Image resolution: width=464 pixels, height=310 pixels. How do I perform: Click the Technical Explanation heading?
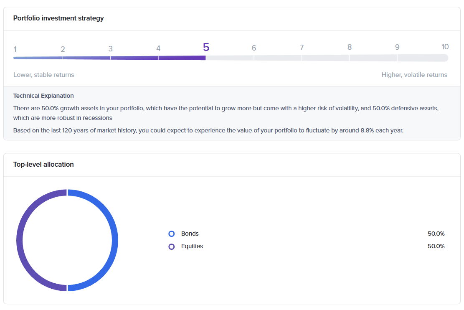(43, 96)
